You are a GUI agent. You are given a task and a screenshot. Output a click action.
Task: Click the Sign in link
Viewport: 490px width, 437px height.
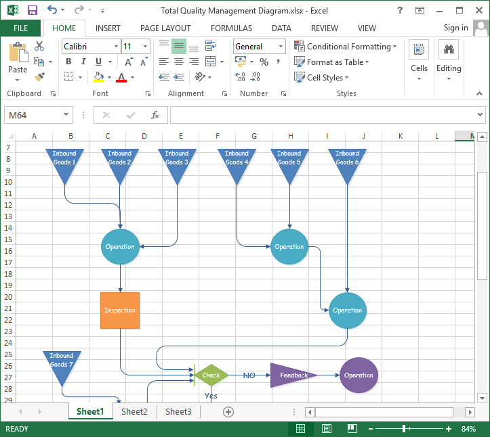tap(455, 28)
